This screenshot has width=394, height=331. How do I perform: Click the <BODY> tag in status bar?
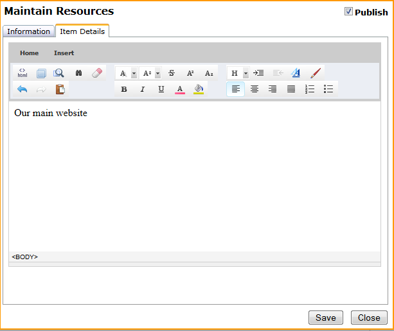tap(24, 257)
